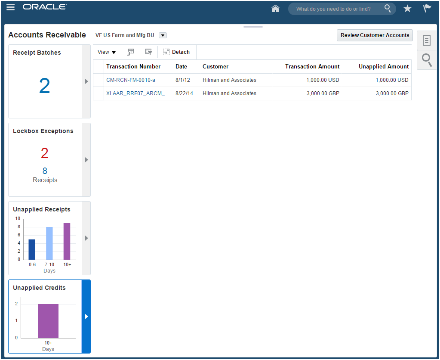Viewport: 440px width, 360px height.
Task: Open the Tasks panel drawer icon
Action: pyautogui.click(x=427, y=40)
